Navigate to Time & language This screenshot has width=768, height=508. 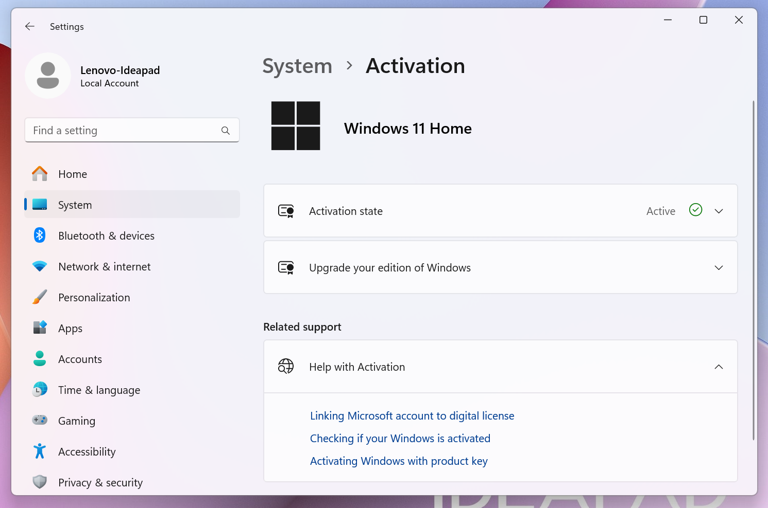point(132,390)
